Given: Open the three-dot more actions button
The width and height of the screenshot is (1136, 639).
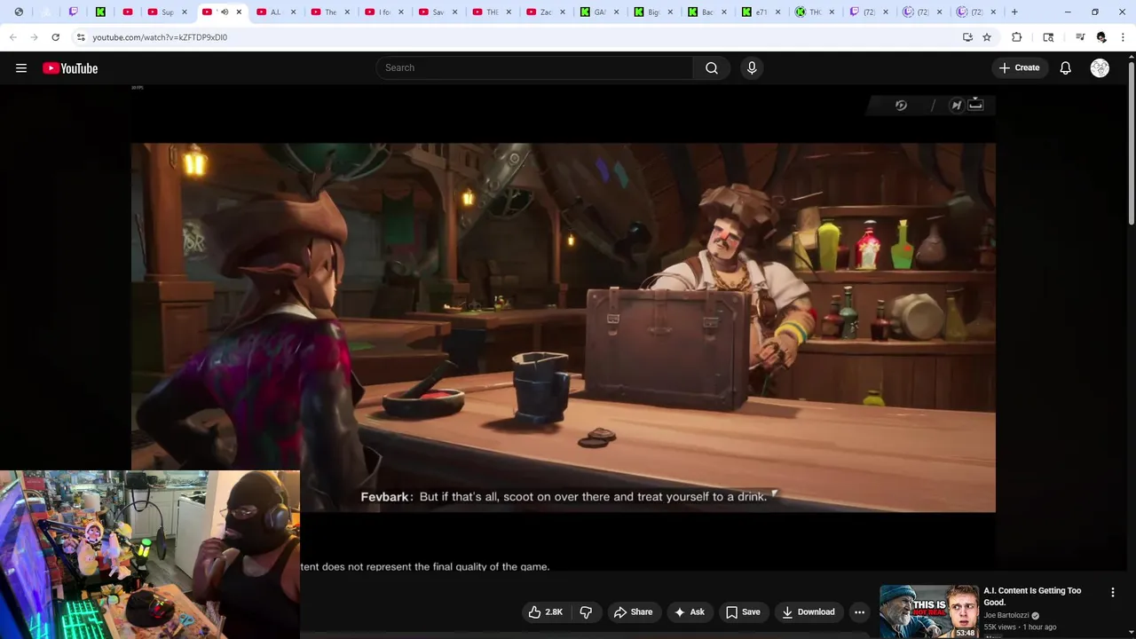Looking at the screenshot, I should click(x=859, y=612).
